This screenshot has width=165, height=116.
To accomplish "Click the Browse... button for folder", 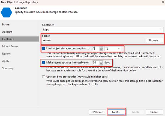I will 154,40.
